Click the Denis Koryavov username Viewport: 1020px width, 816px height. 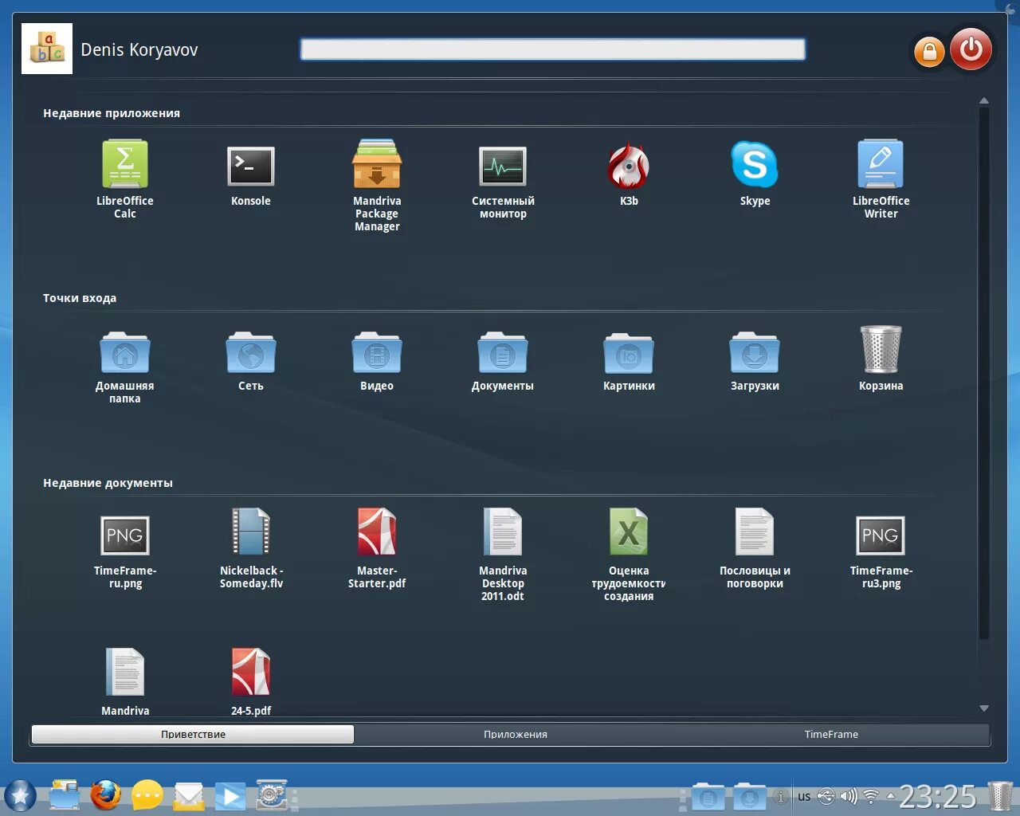(139, 49)
